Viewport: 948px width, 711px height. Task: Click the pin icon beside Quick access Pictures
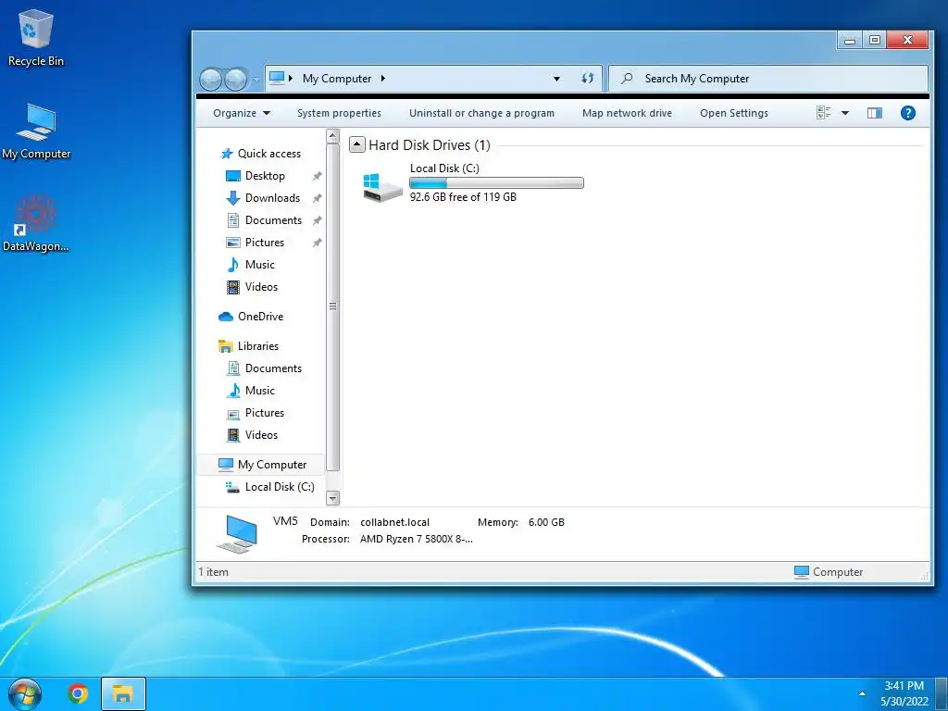(317, 243)
